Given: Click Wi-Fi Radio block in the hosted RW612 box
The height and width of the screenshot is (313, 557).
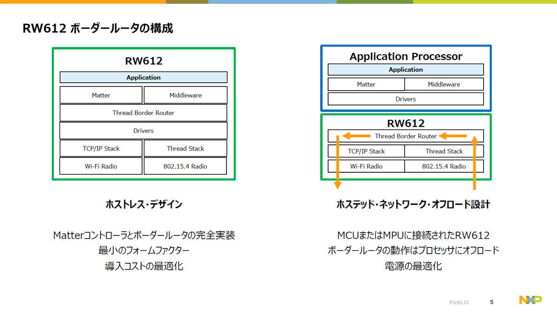Looking at the screenshot, I should [366, 166].
